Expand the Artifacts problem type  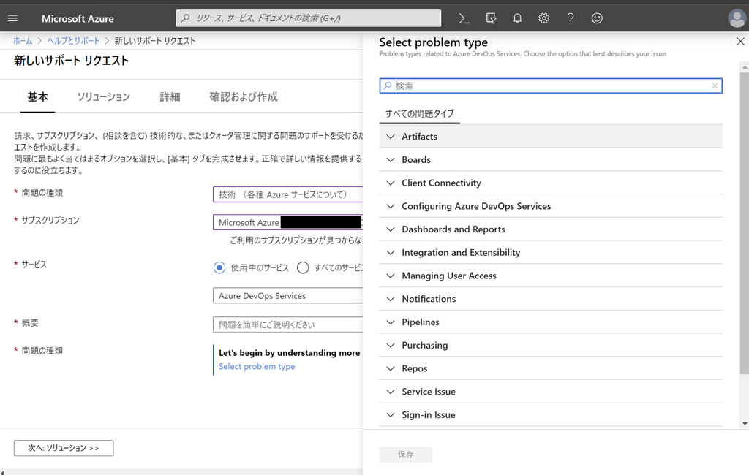point(551,137)
